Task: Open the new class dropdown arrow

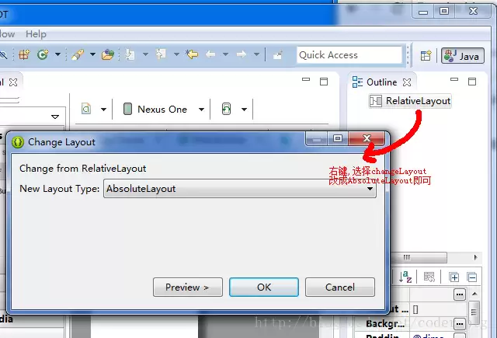Action: coord(57,54)
